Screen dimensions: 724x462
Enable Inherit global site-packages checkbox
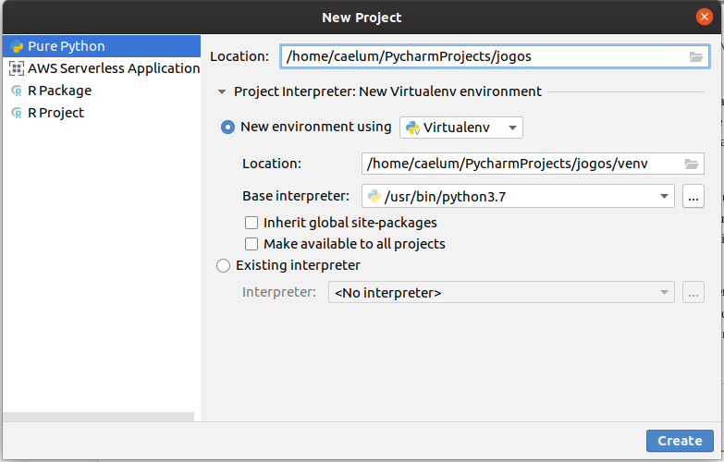pos(252,223)
